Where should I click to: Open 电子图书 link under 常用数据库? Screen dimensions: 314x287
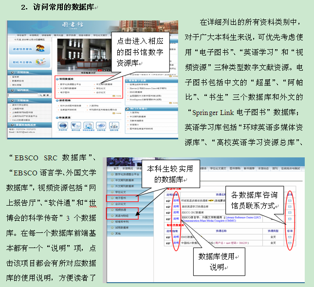pos(65,93)
